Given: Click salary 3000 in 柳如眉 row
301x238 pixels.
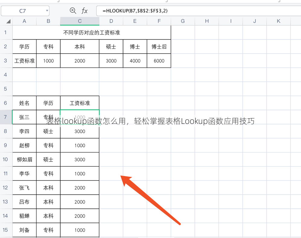Looking at the screenshot, I should point(80,159).
